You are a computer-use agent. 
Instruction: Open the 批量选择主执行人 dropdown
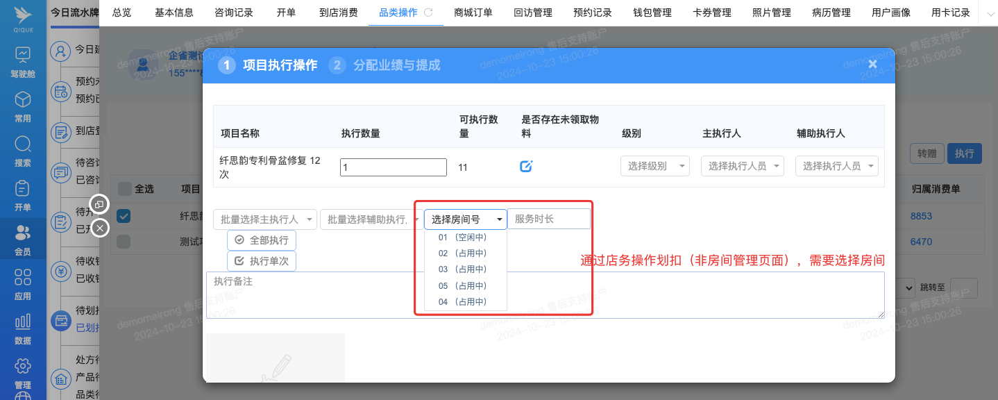pyautogui.click(x=265, y=219)
